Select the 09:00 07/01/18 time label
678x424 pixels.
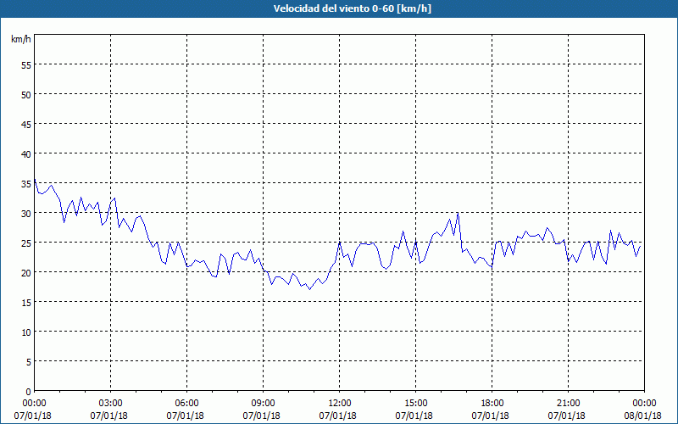coord(262,410)
